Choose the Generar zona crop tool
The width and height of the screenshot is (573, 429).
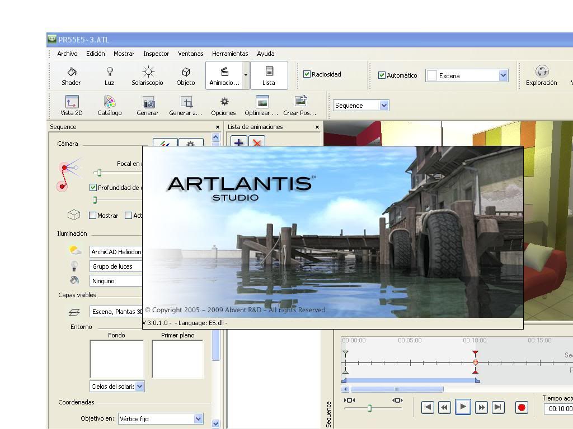[x=186, y=106]
